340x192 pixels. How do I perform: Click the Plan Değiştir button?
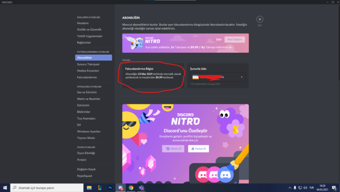coord(234,40)
